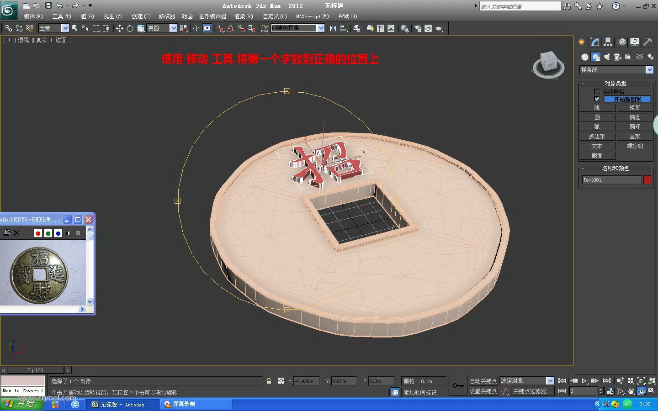
Task: Click the Pan View hand icon
Action: click(631, 391)
